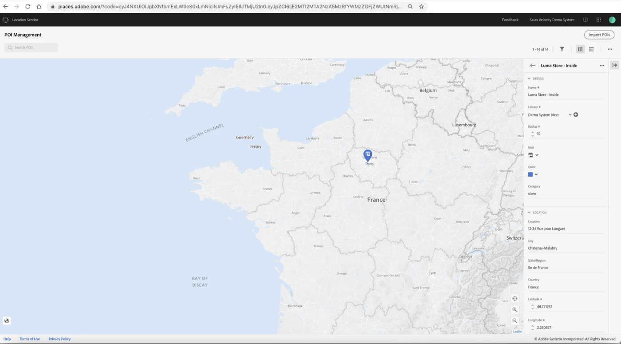Click the Guernsey label on the map
621x344 pixels.
[245, 138]
